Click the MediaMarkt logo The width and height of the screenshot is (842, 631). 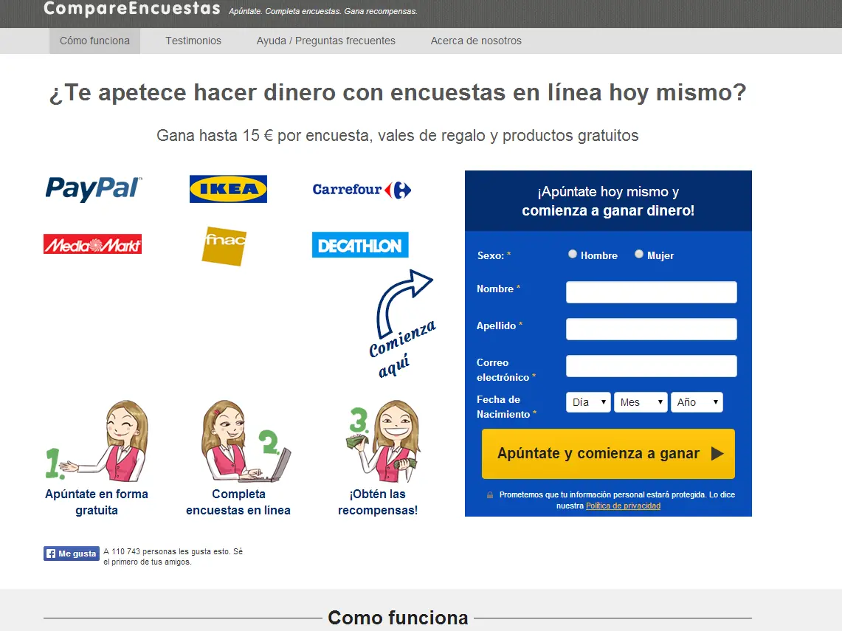coord(92,244)
